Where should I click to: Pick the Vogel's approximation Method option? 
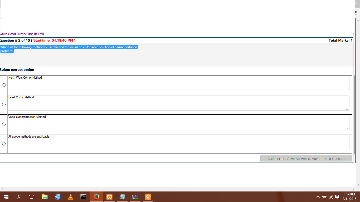tap(4, 124)
